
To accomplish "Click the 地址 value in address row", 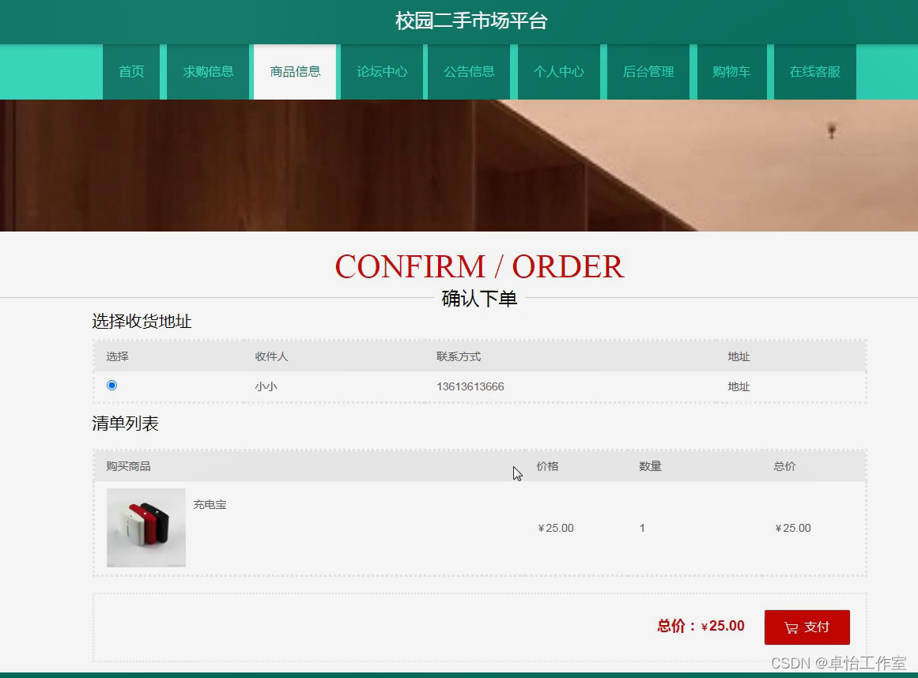I will [739, 386].
